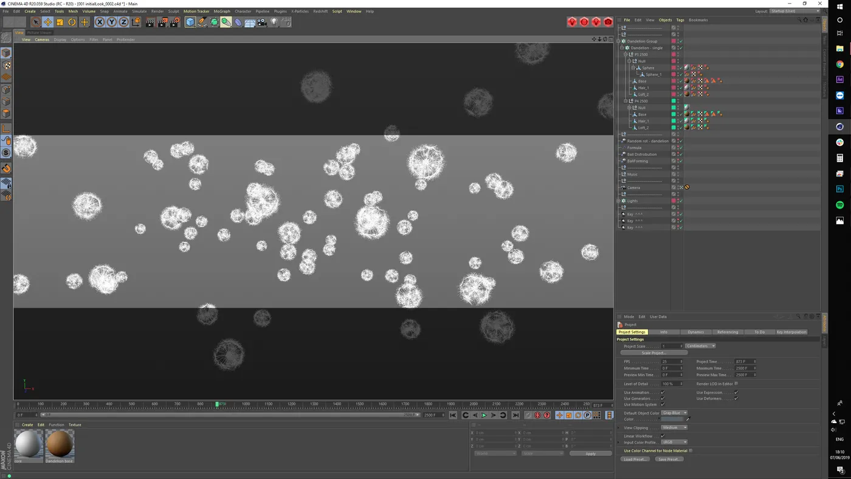Open Render Settings from the clapperboard icon
This screenshot has height=479, width=851.
point(174,22)
